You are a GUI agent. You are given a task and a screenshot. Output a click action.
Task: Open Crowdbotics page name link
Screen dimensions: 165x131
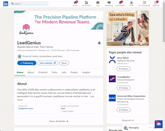coord(124,77)
